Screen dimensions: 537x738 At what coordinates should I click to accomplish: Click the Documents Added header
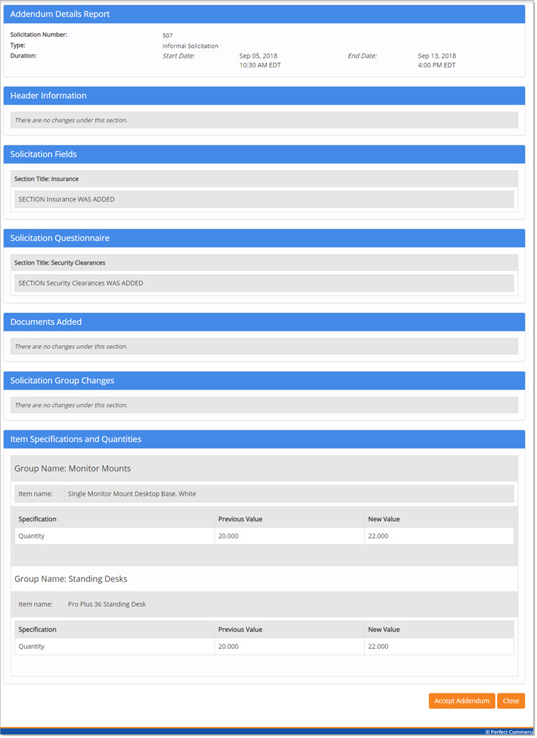264,322
